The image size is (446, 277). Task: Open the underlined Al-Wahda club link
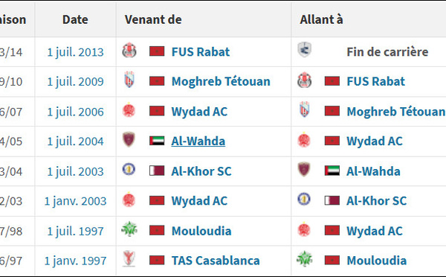198,141
